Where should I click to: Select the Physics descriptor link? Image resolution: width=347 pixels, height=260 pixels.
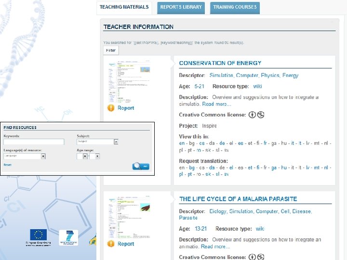(x=270, y=76)
